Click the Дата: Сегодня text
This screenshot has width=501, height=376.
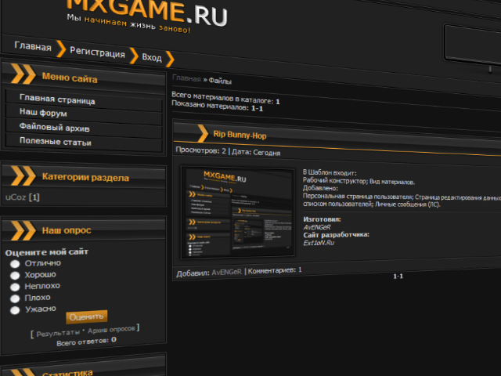[x=256, y=152]
